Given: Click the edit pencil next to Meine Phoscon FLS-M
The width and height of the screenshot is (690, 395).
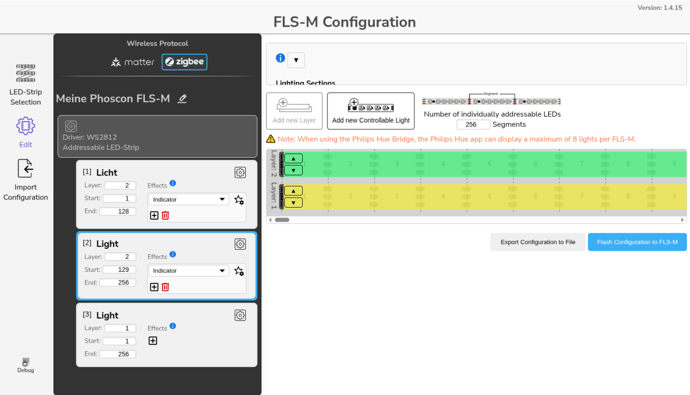Looking at the screenshot, I should tap(182, 98).
